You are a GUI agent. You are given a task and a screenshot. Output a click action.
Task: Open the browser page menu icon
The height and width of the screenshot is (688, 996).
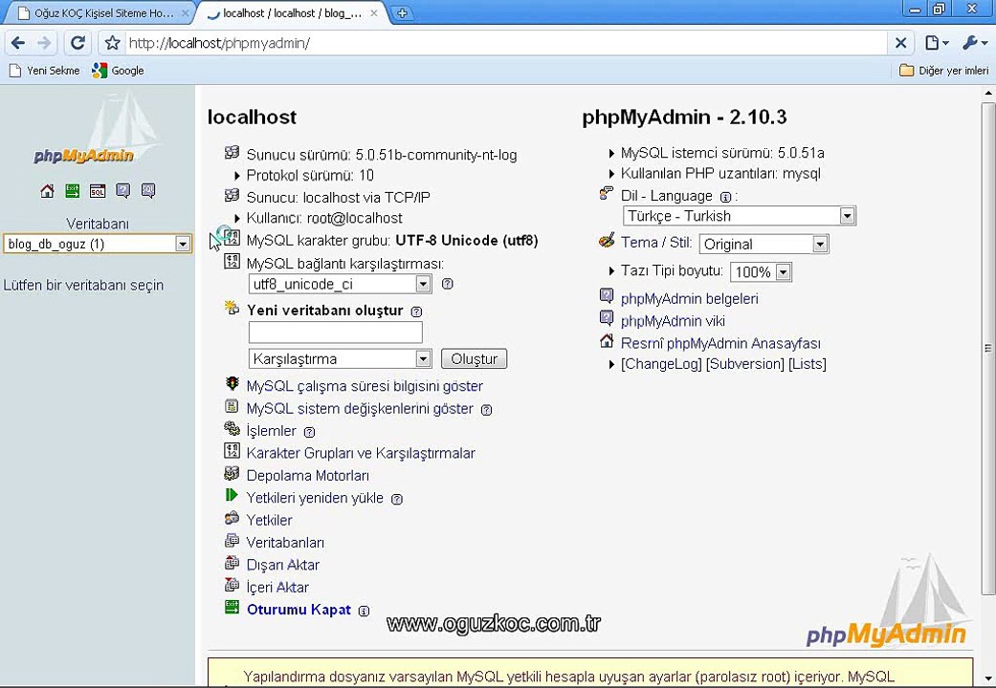pos(937,43)
